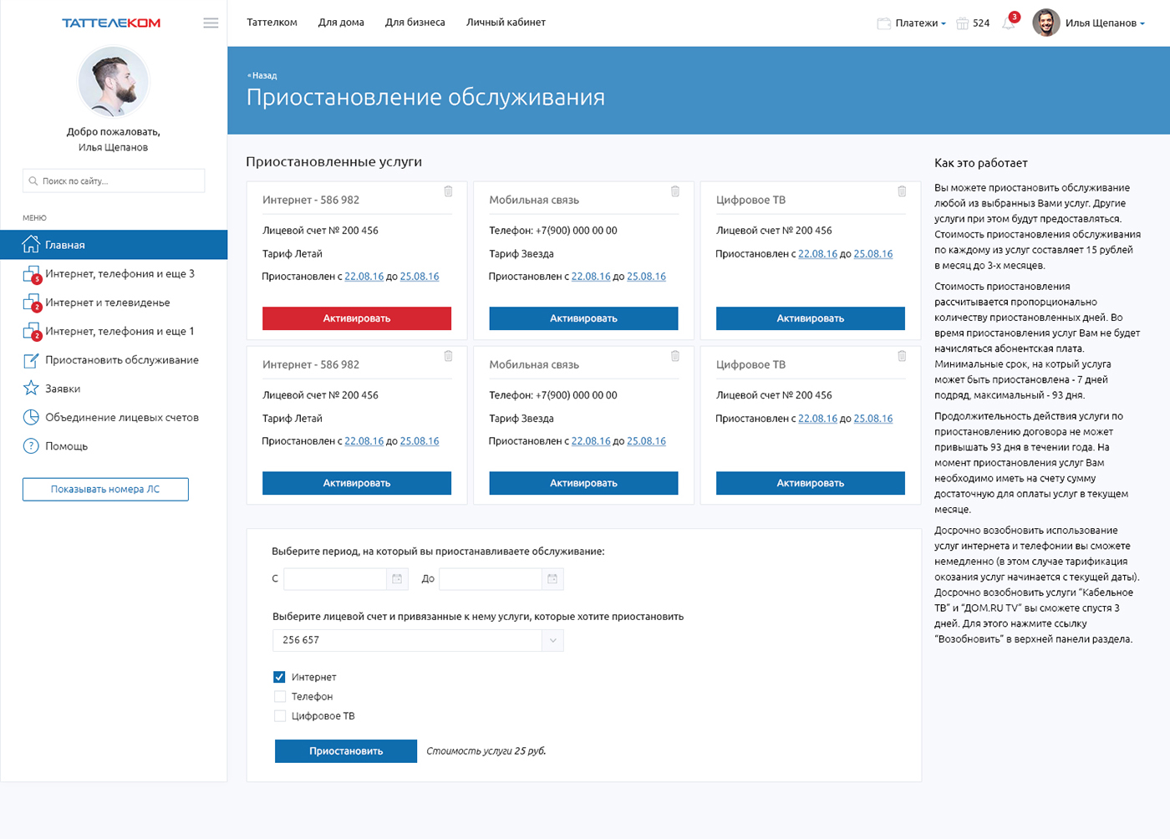Screen dimensions: 1170x839
Task: Click the home icon beside Главная
Action: pyautogui.click(x=31, y=244)
